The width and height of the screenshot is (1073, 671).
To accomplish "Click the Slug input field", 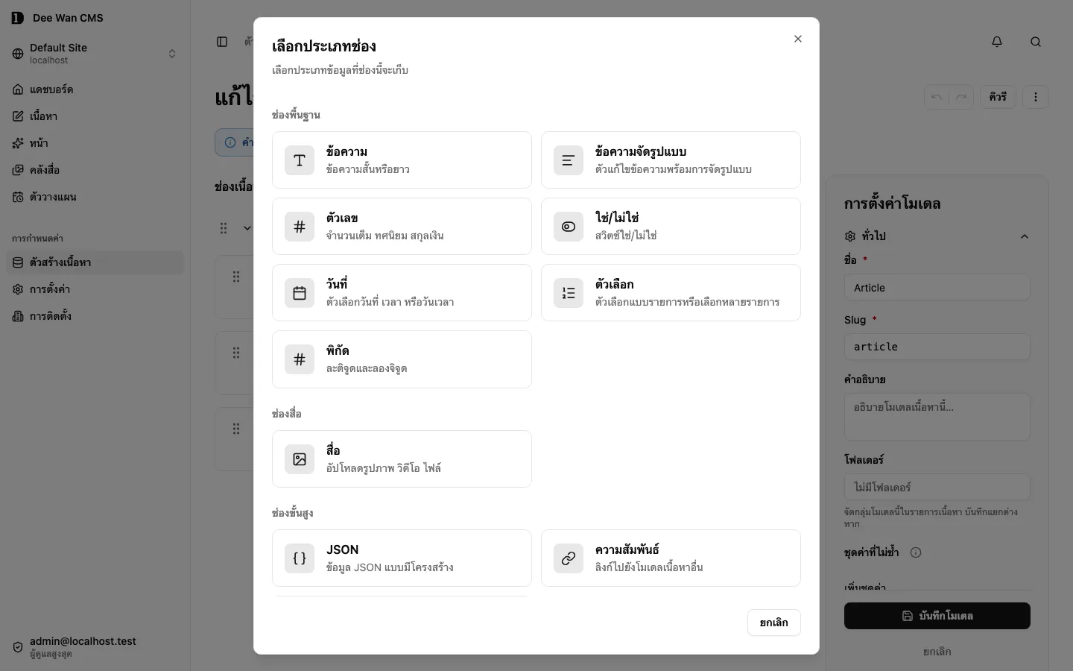I will (937, 347).
